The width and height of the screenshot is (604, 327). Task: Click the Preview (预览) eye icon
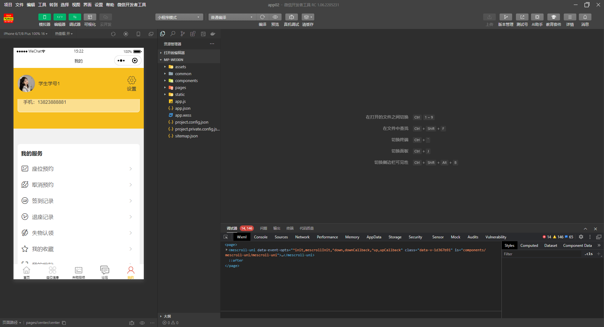point(275,17)
